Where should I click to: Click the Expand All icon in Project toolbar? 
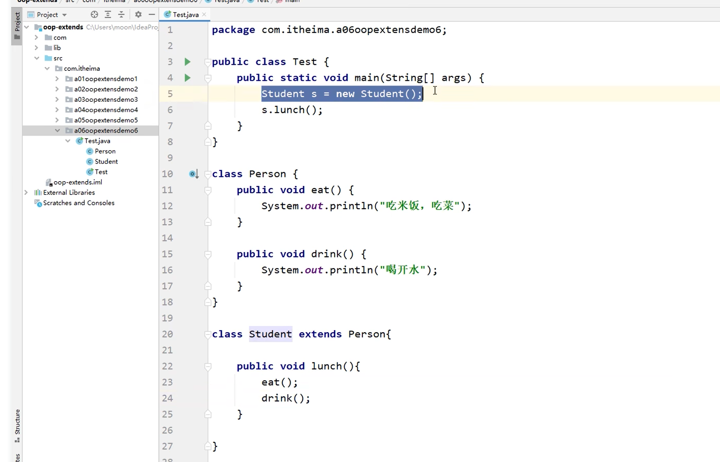coord(108,14)
